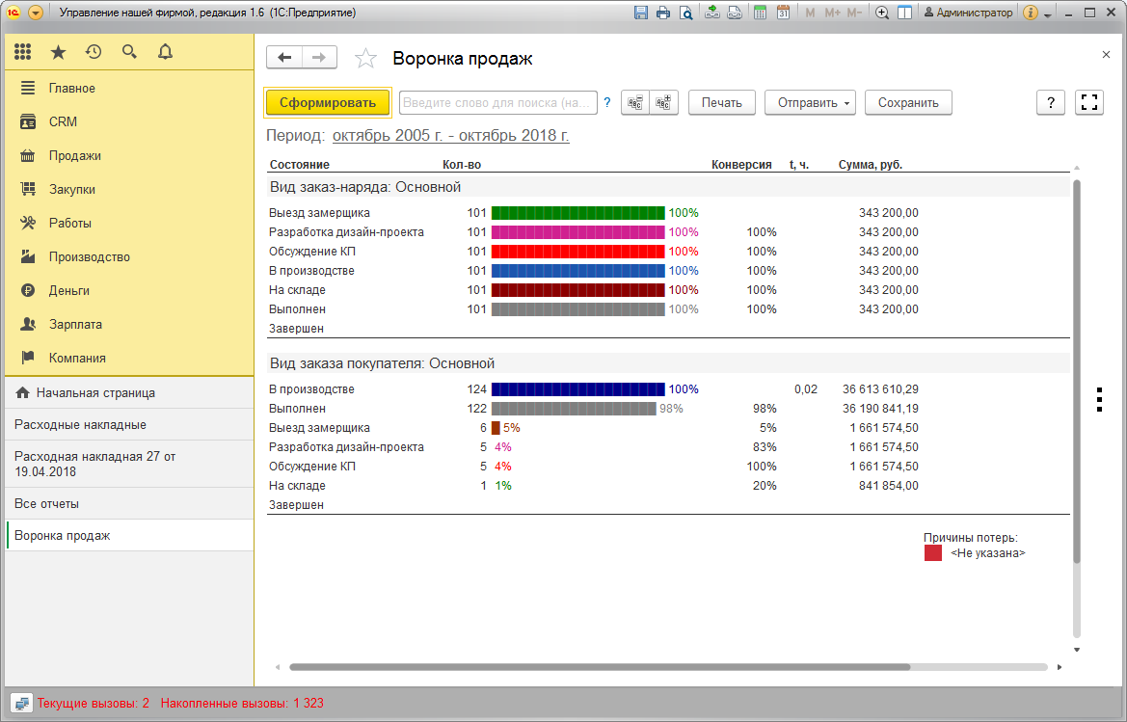Expand the small arrow next to info icon
This screenshot has height=722, width=1127.
point(1048,14)
